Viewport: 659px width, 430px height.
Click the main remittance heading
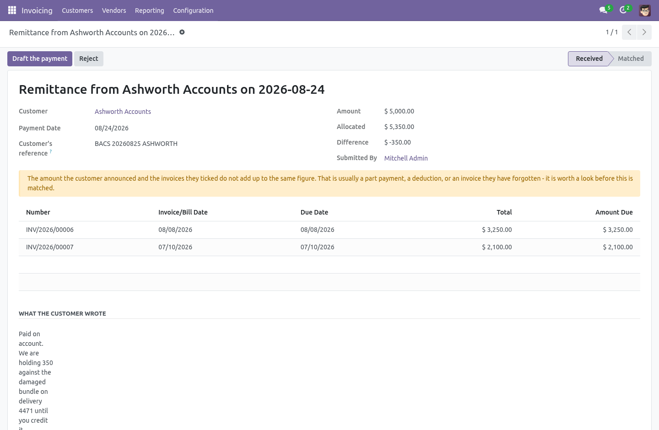click(x=172, y=89)
